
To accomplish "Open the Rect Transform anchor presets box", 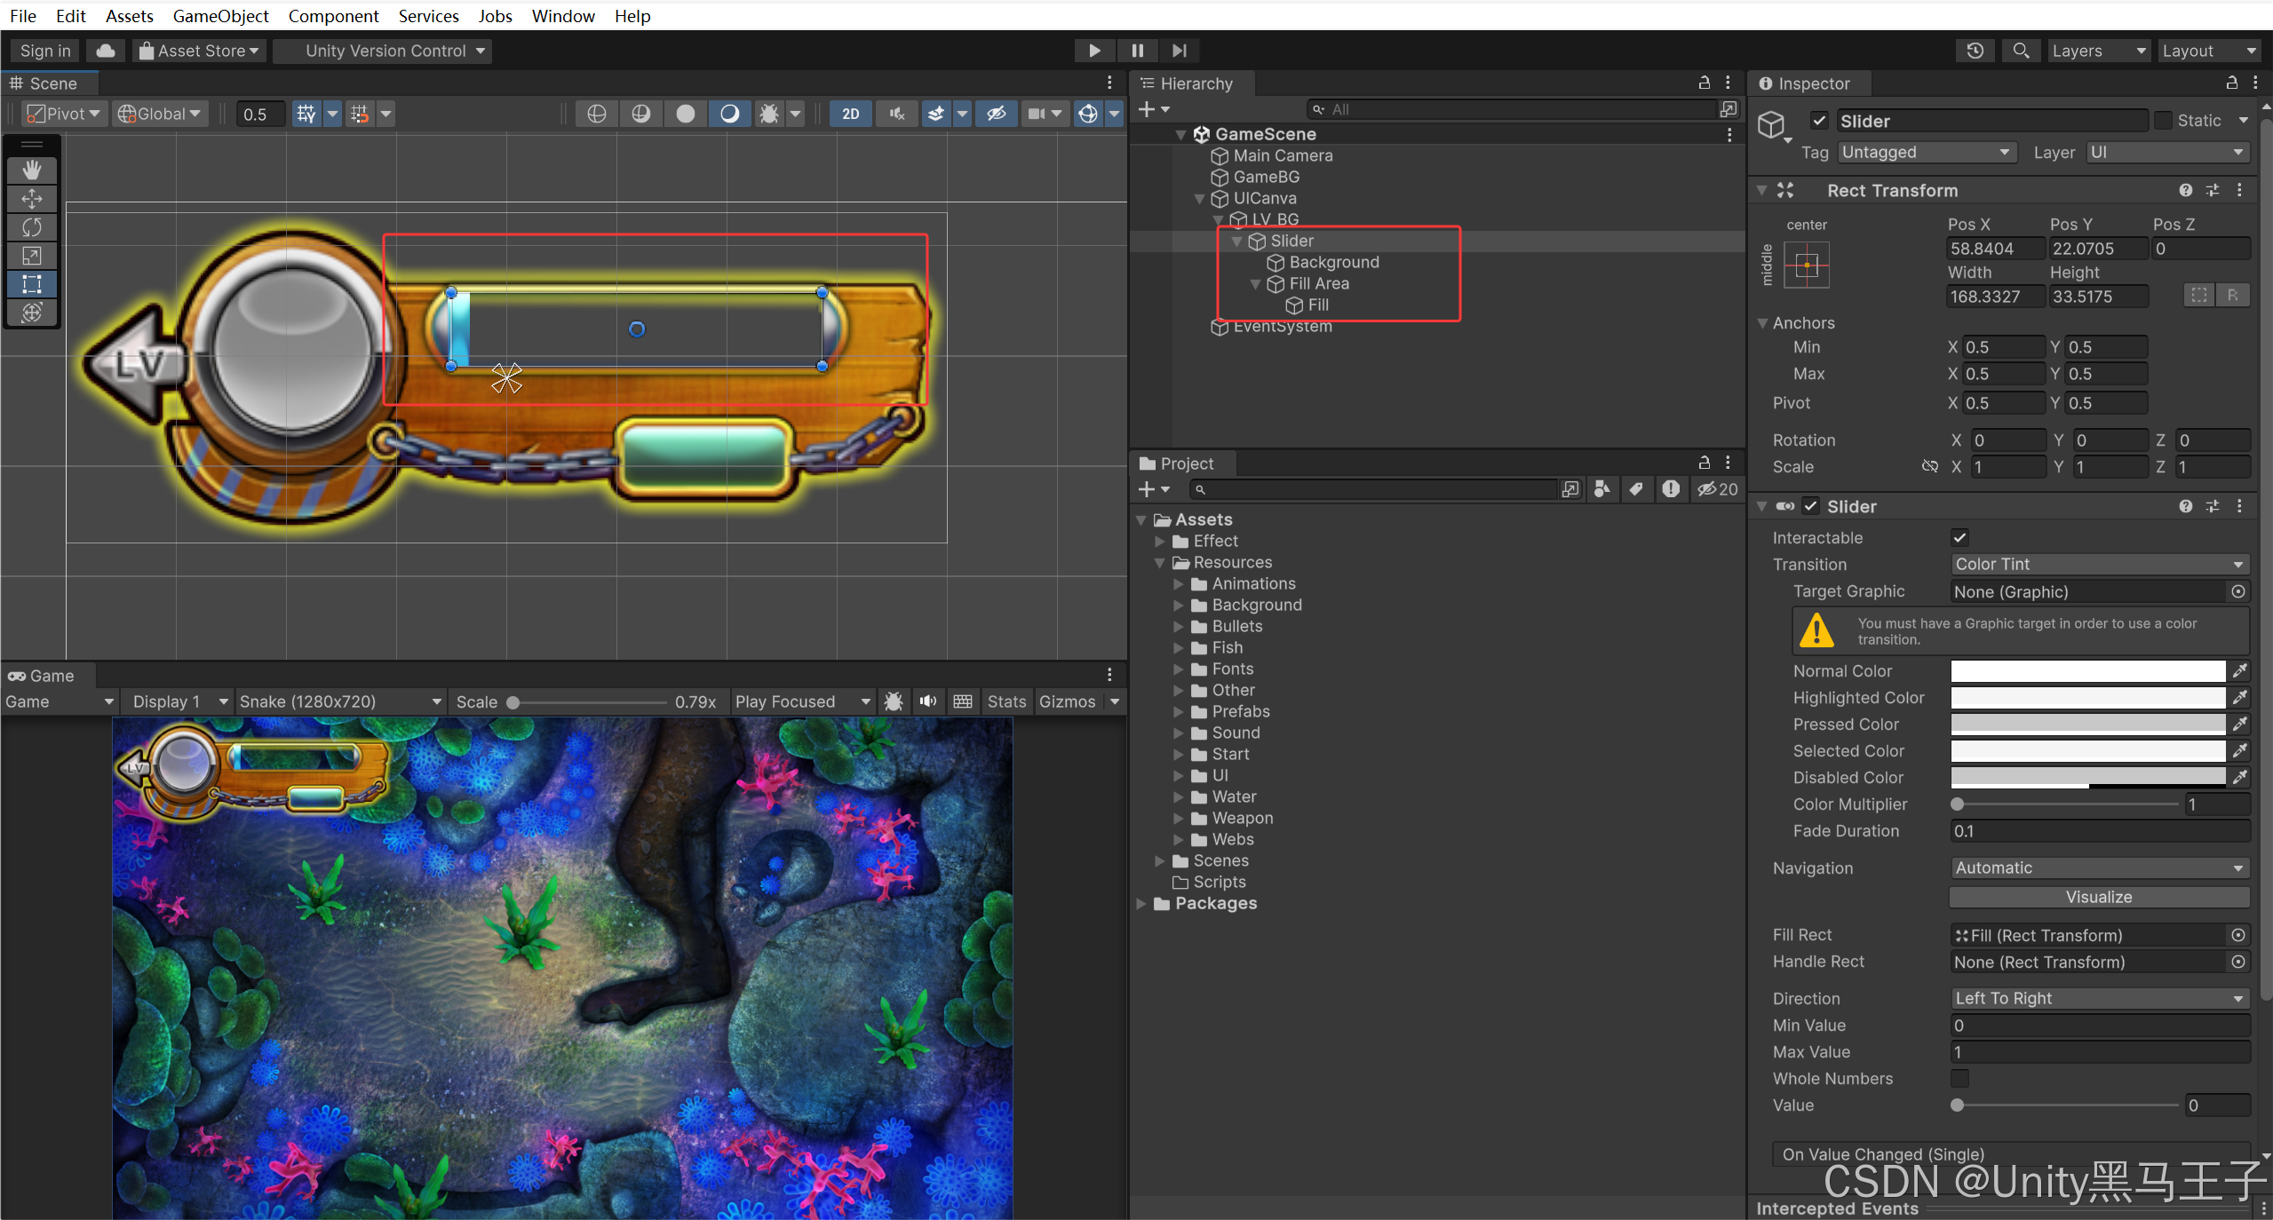I will click(x=1807, y=265).
